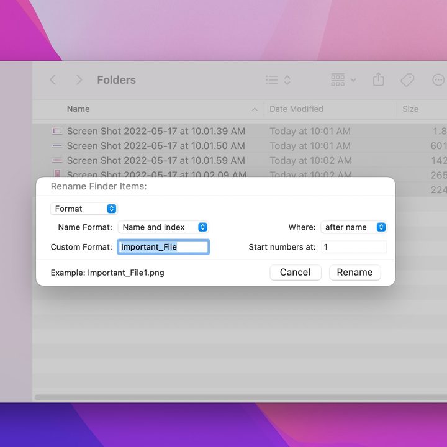This screenshot has width=447, height=447.
Task: Open list view switcher
Action: click(278, 80)
